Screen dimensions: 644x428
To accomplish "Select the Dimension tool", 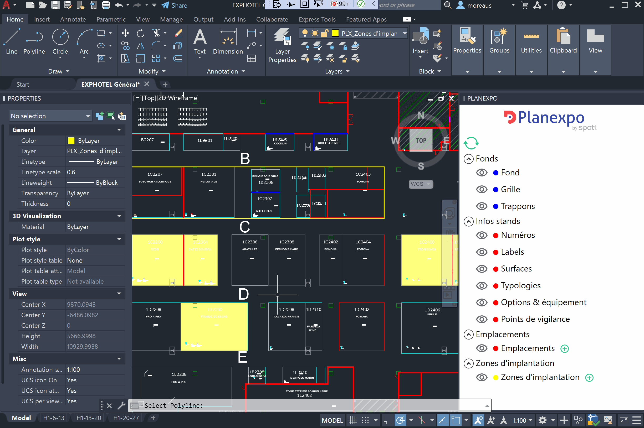I will point(228,41).
